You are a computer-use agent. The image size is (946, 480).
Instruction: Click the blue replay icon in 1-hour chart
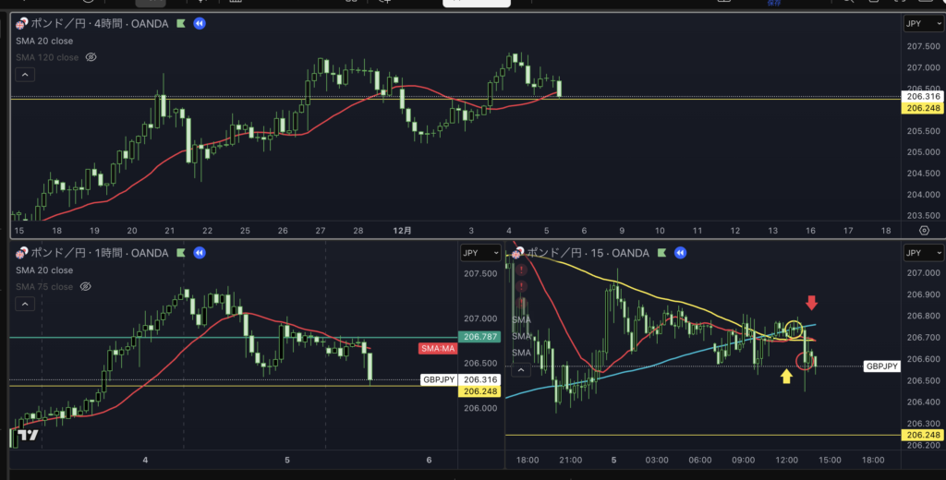coord(199,252)
